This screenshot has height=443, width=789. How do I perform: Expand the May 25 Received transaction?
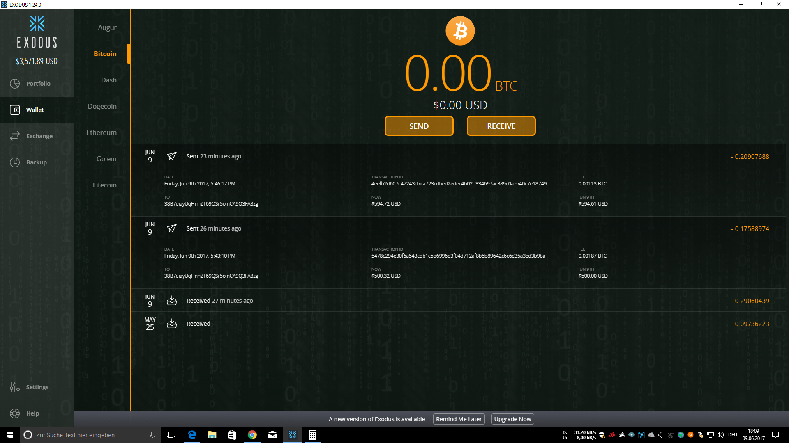pyautogui.click(x=459, y=324)
